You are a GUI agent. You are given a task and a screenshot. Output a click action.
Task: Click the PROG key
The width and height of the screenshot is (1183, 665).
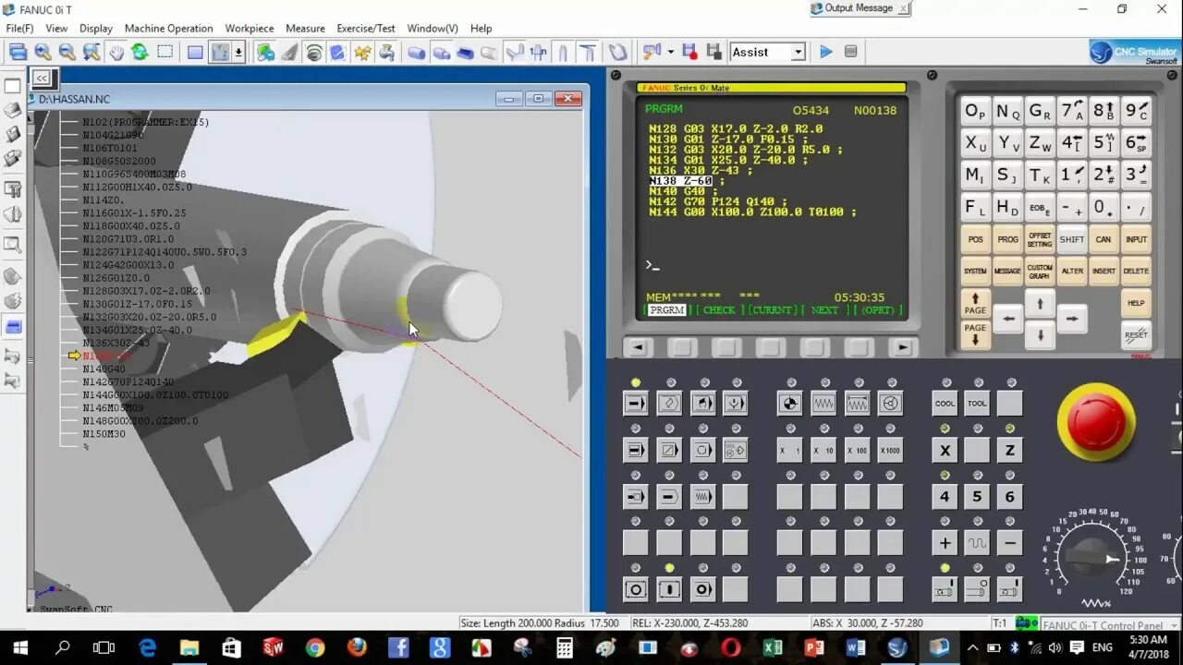point(1007,239)
